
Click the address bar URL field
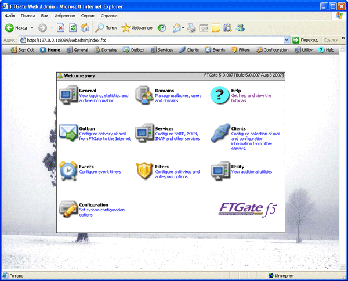tap(151, 40)
